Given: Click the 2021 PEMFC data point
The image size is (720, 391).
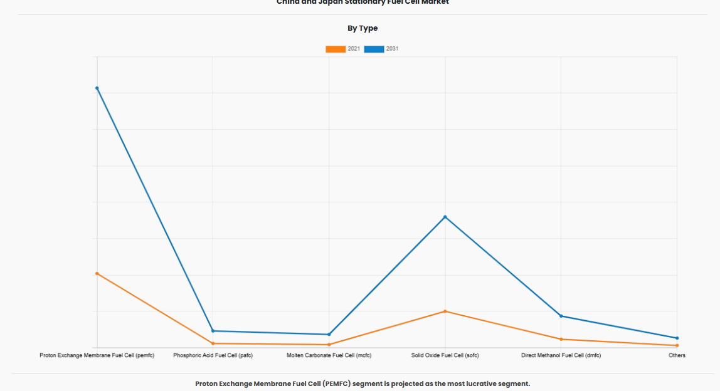Looking at the screenshot, I should click(97, 274).
